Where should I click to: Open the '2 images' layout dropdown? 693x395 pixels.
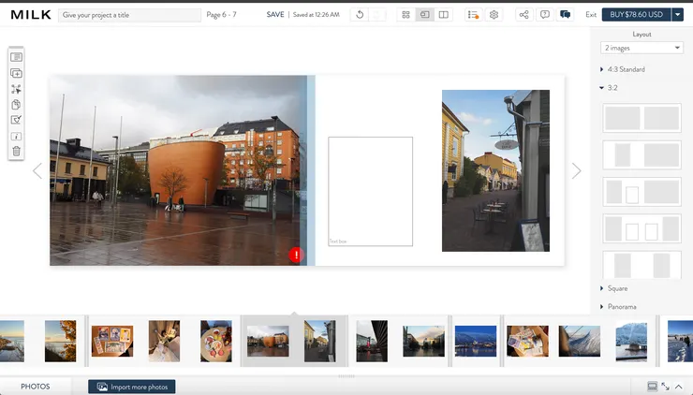(x=642, y=48)
